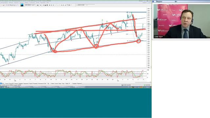Switch to the highlighted taskbar window button
This screenshot has height=118, width=210.
pyautogui.click(x=79, y=87)
